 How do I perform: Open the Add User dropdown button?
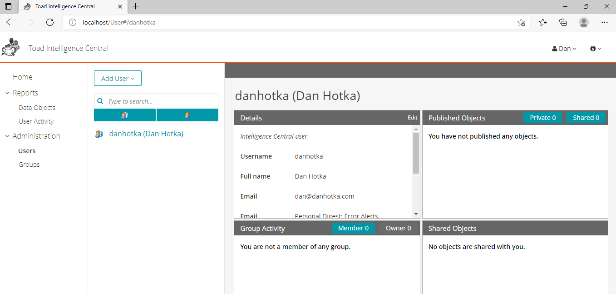(118, 78)
